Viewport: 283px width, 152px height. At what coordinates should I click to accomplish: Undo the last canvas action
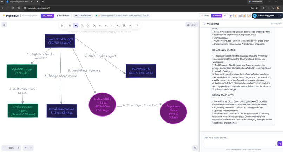point(25,148)
